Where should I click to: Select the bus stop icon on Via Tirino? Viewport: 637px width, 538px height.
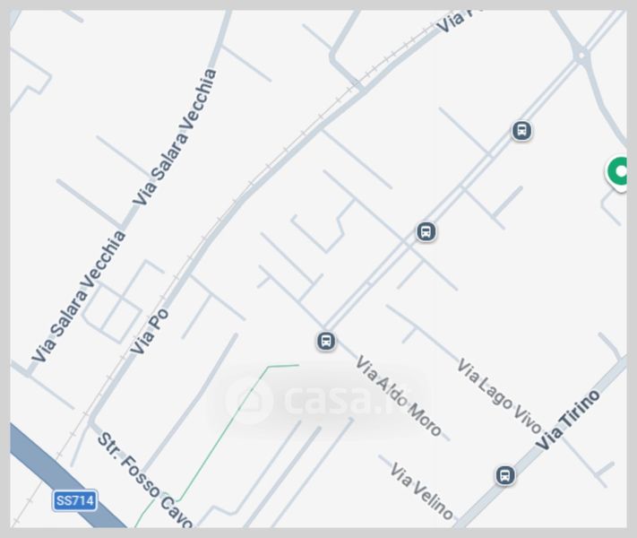(505, 475)
